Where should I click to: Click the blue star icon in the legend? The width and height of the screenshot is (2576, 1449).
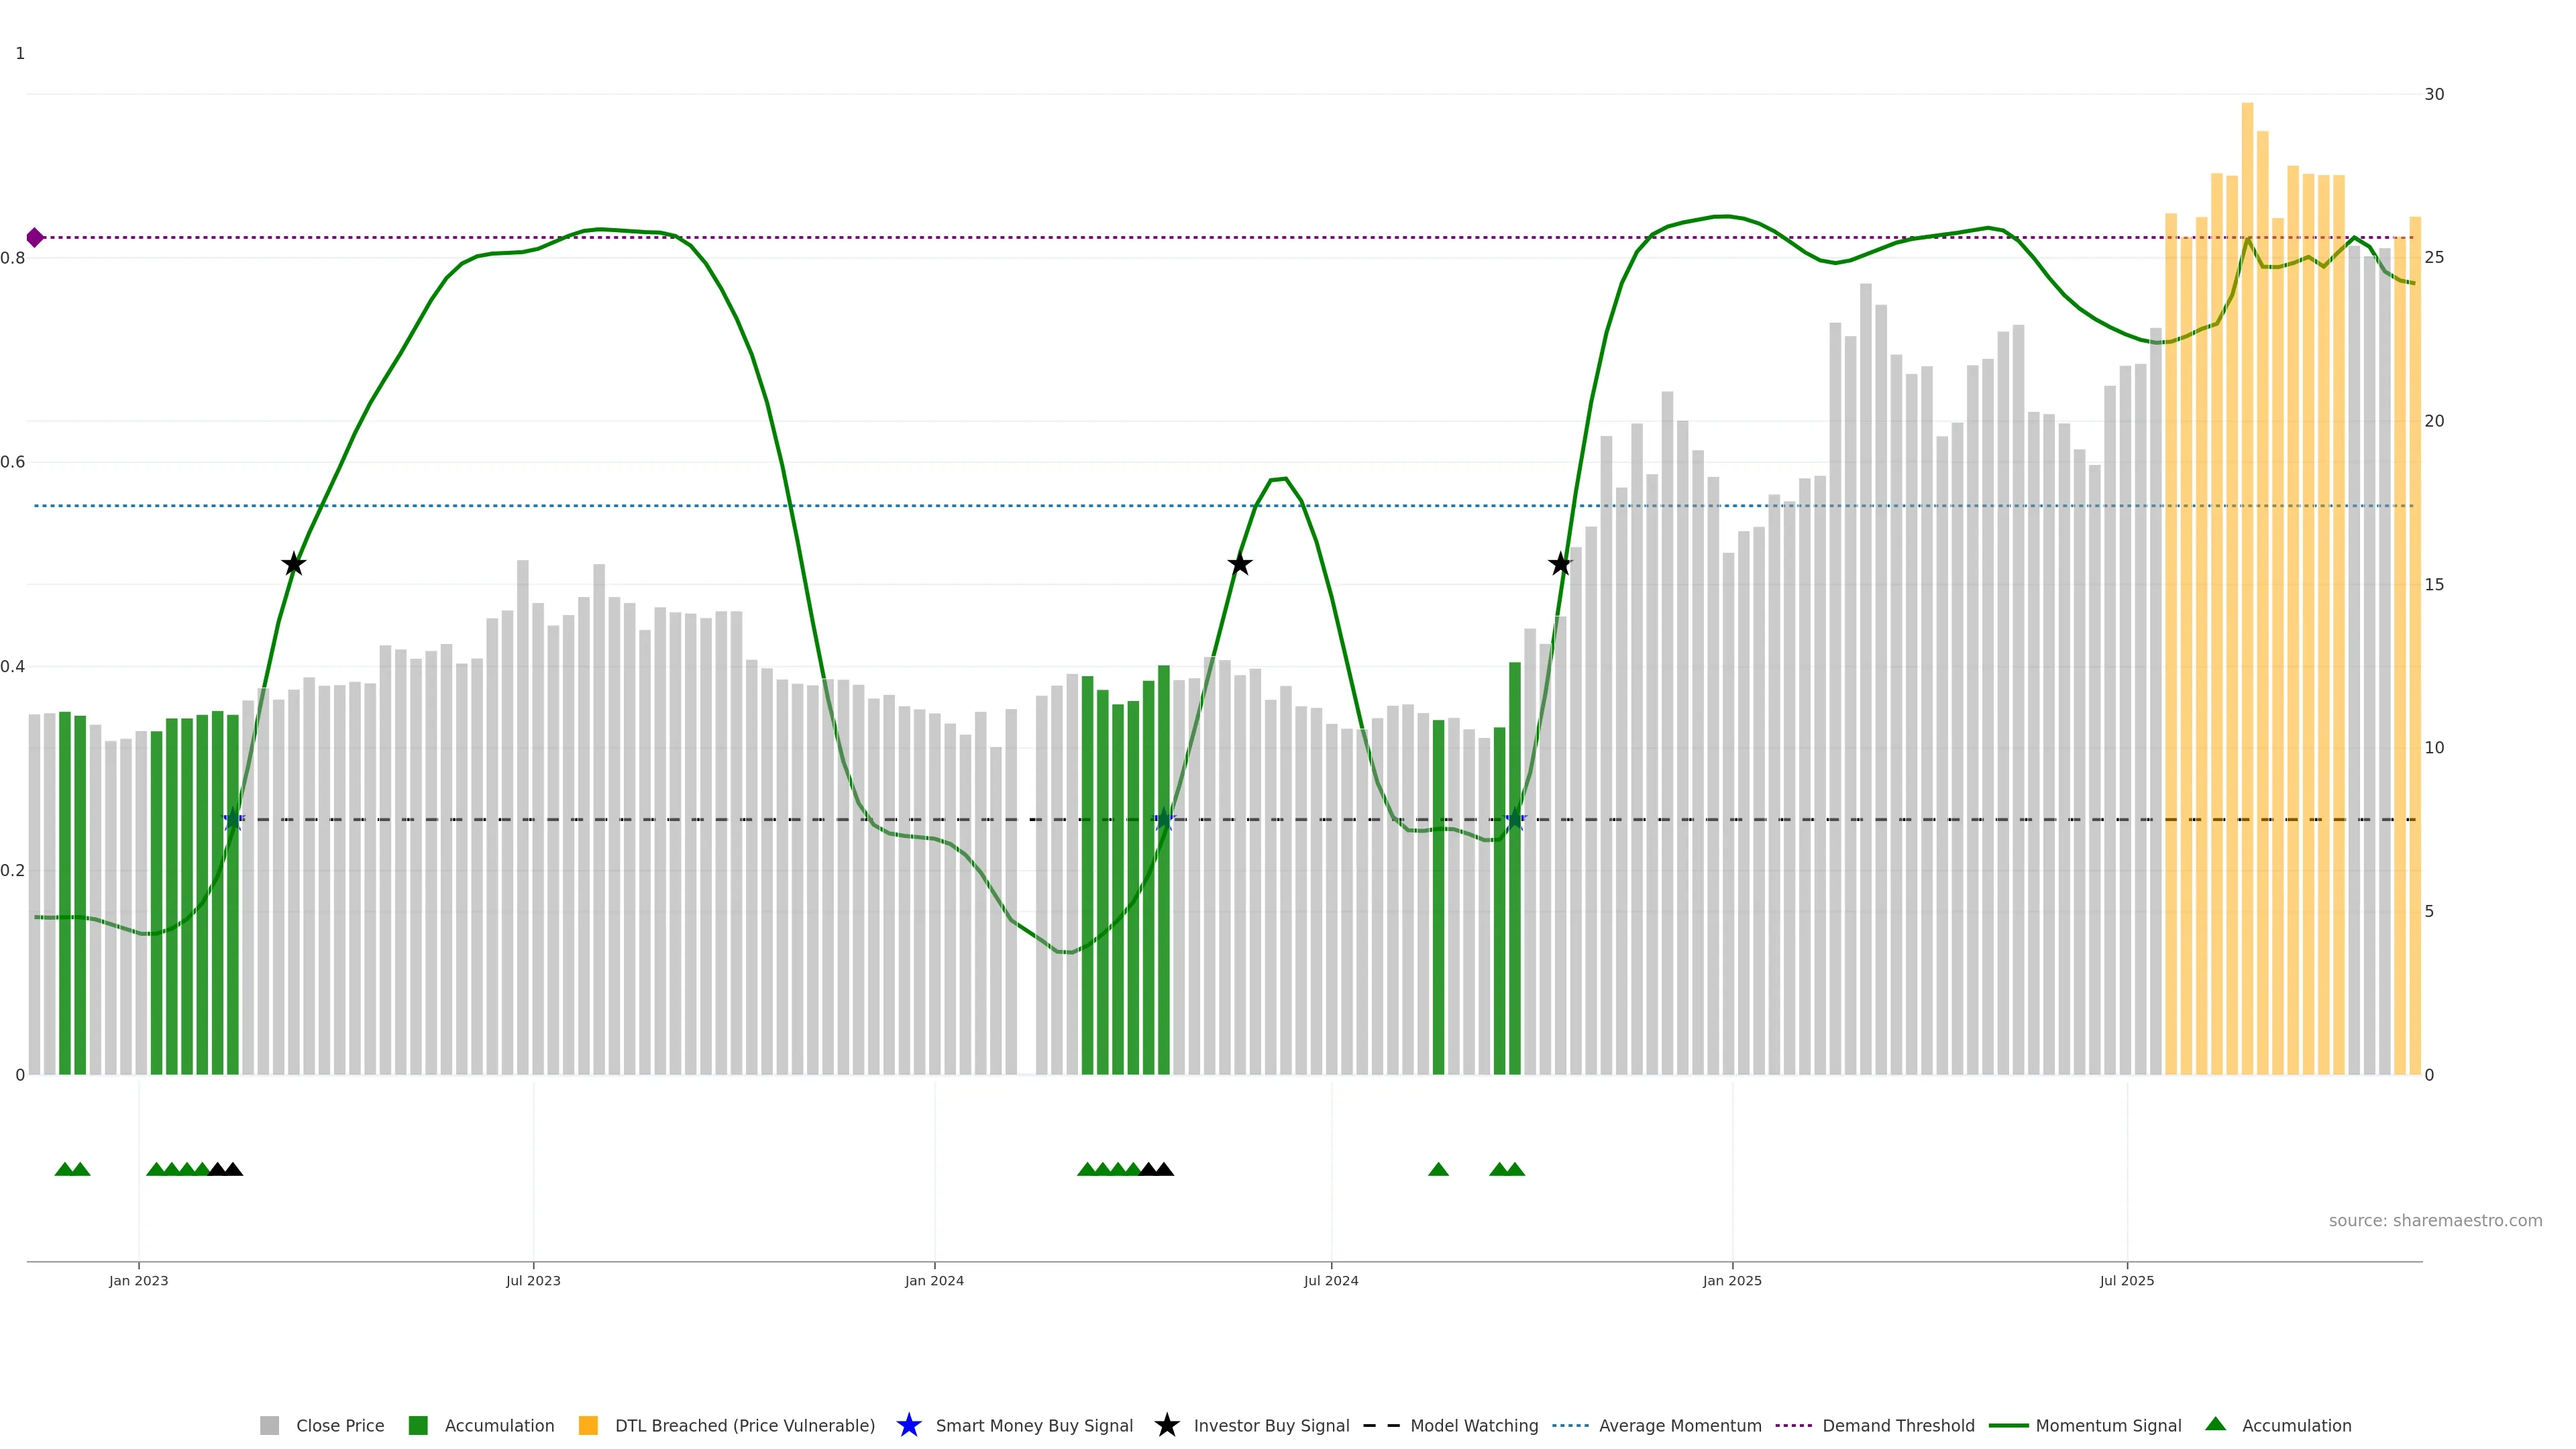908,1425
